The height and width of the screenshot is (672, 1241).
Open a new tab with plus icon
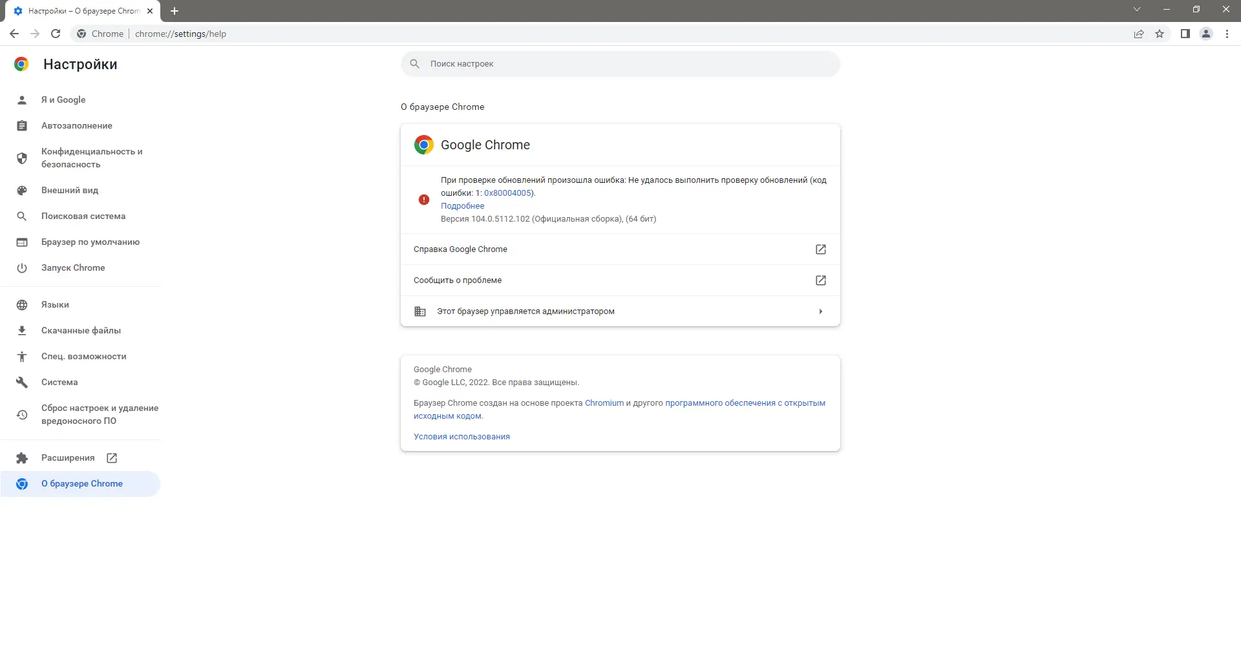[175, 11]
